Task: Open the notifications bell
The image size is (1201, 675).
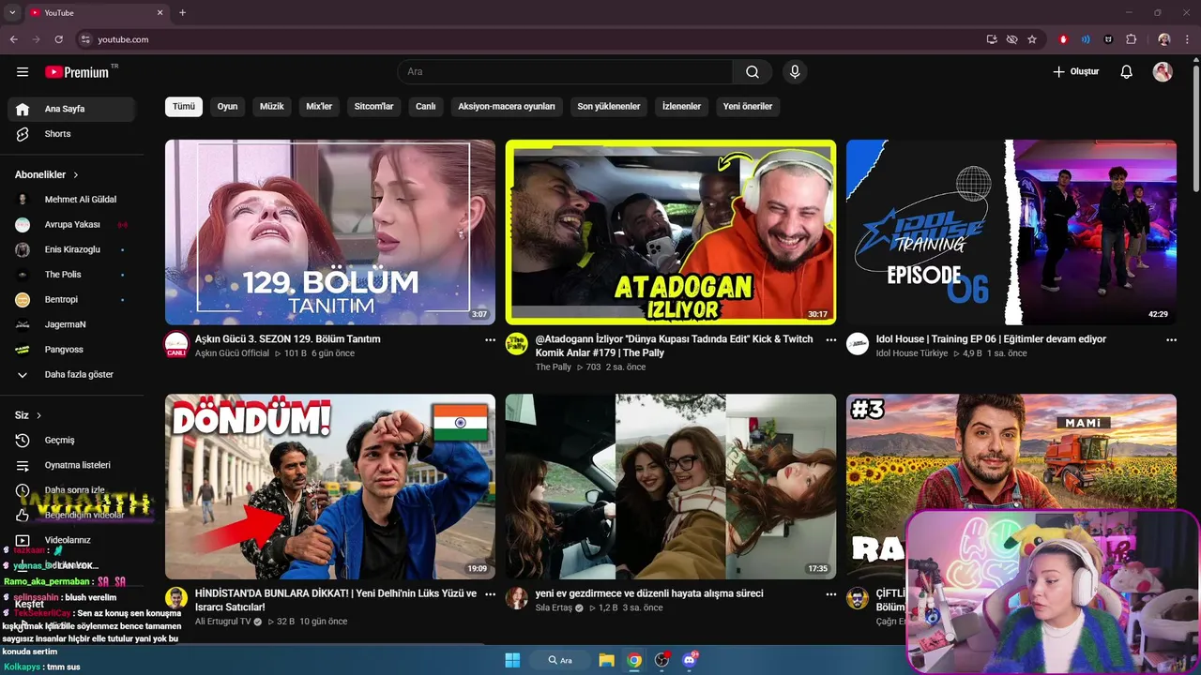Action: [x=1127, y=72]
